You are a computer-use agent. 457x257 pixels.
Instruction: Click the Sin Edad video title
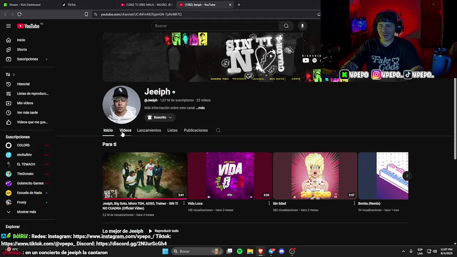(280, 203)
